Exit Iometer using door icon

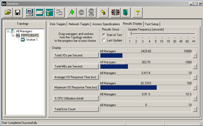126,13
